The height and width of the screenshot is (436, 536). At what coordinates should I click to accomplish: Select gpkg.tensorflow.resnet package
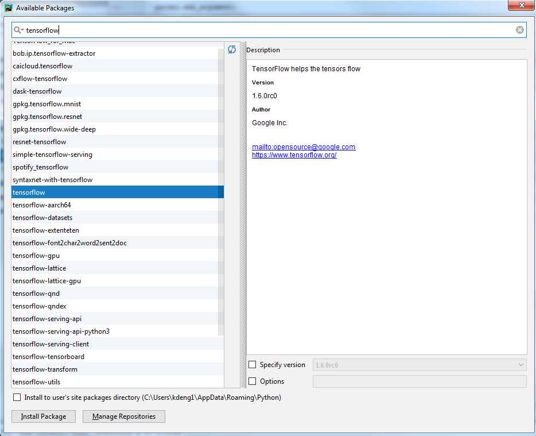pos(118,117)
